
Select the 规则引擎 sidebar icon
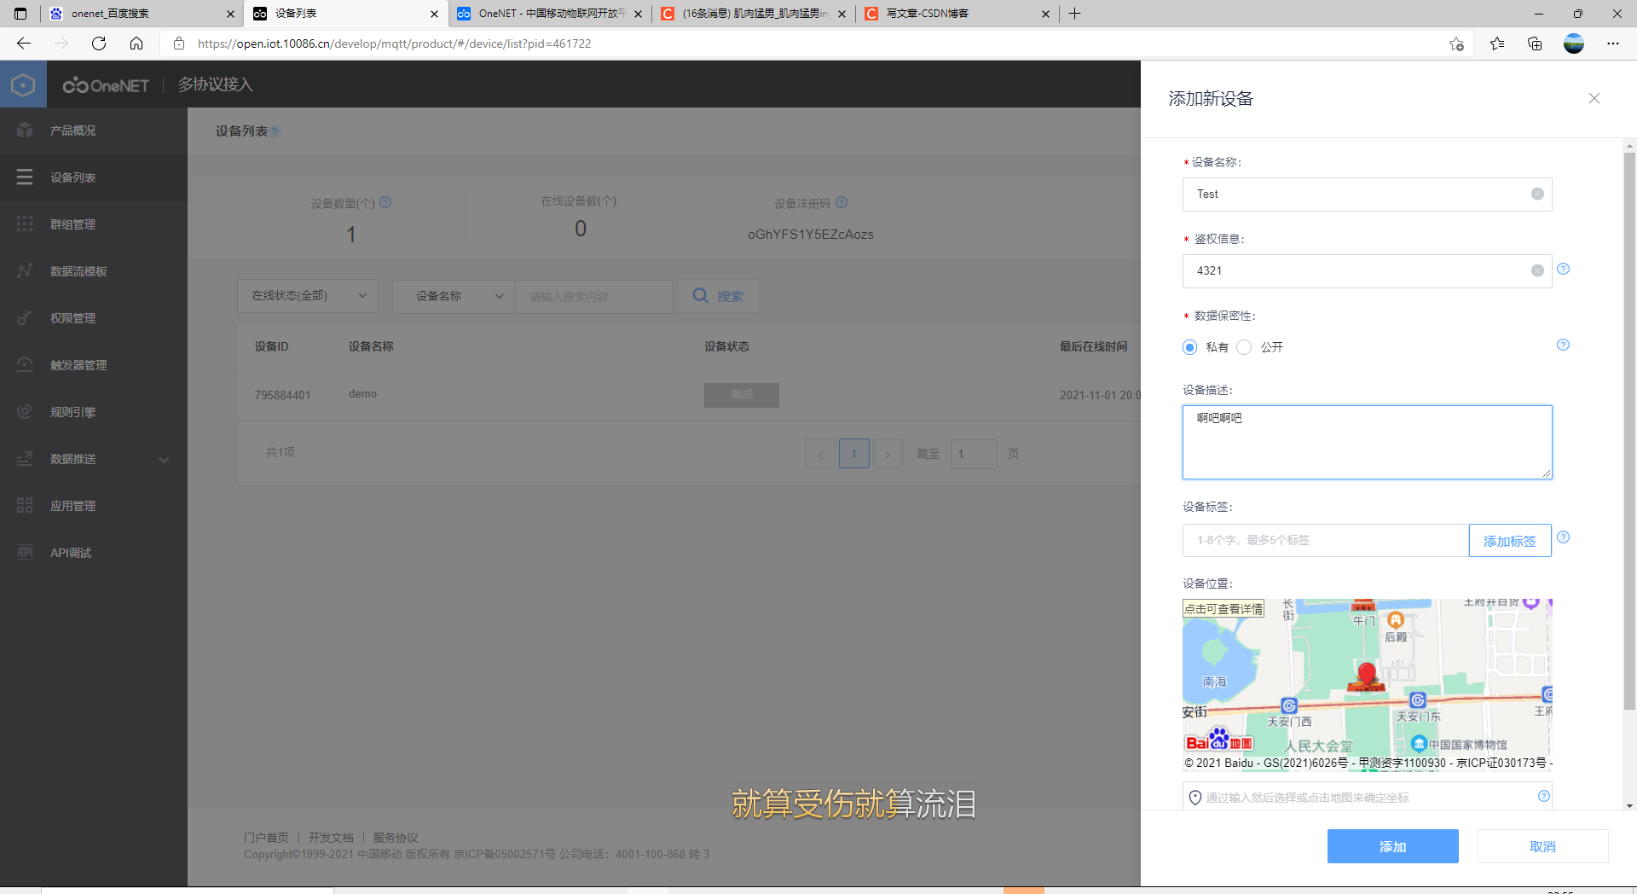point(24,411)
